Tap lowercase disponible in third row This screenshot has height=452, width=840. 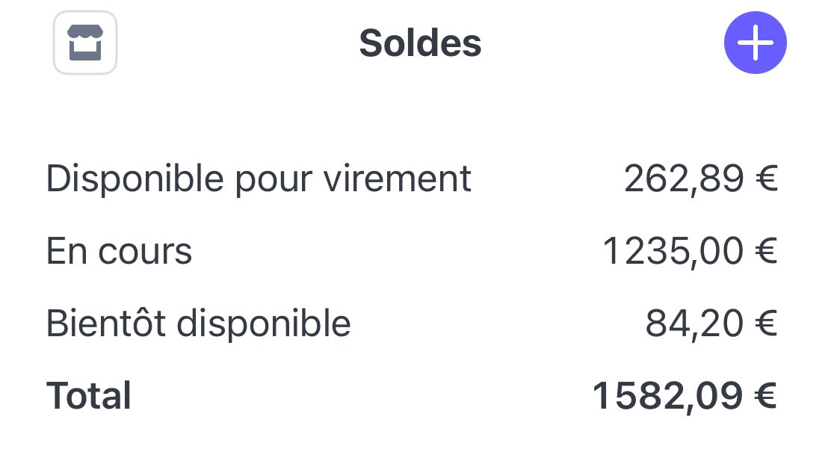pyautogui.click(x=264, y=325)
